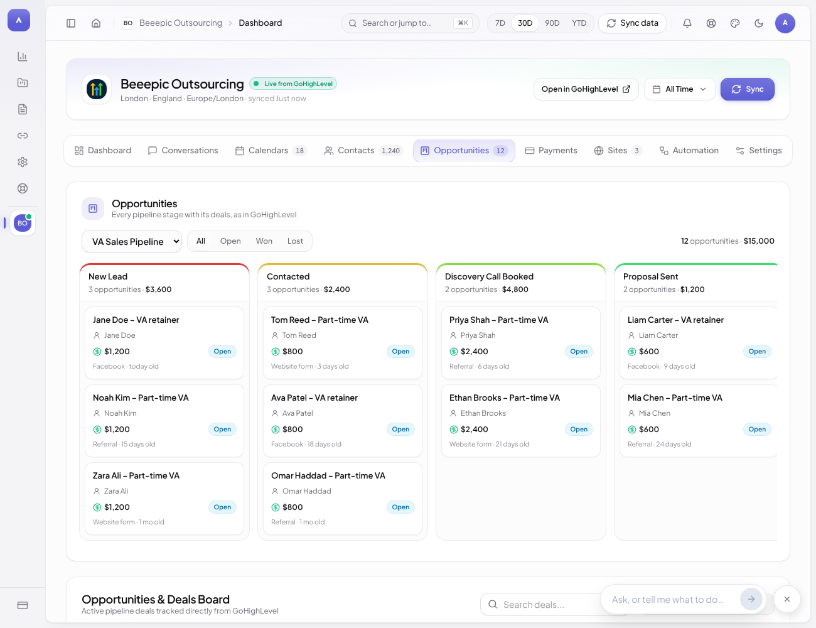The height and width of the screenshot is (628, 816).
Task: Switch to the Contacts tab
Action: coord(362,151)
